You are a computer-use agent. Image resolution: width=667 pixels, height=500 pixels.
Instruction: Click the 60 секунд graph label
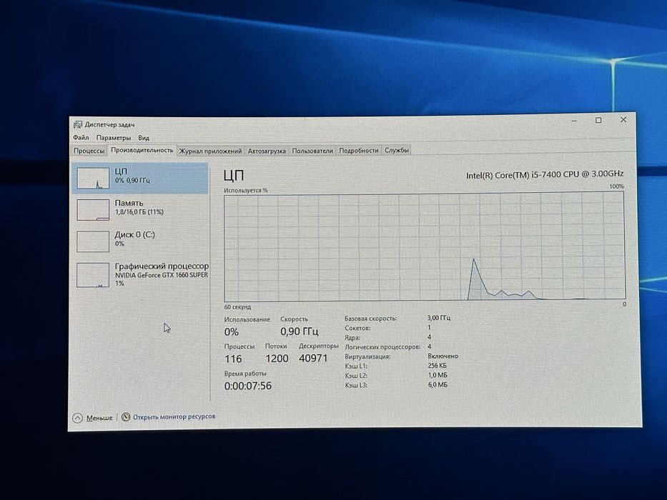[x=237, y=307]
